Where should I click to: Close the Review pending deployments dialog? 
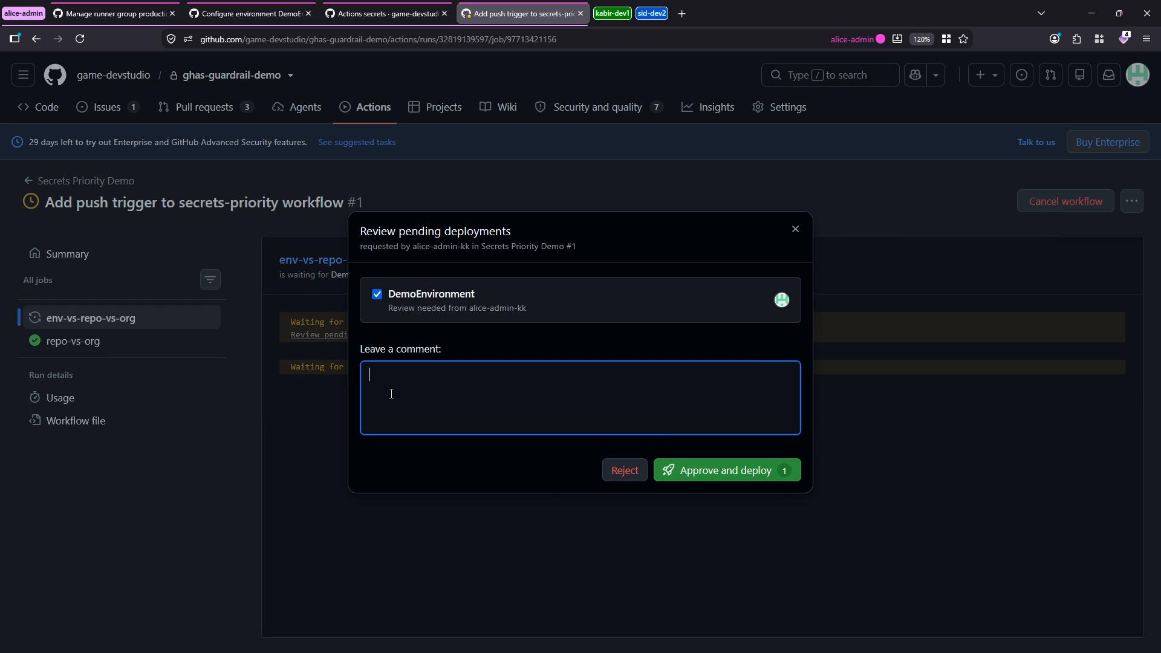click(x=795, y=229)
